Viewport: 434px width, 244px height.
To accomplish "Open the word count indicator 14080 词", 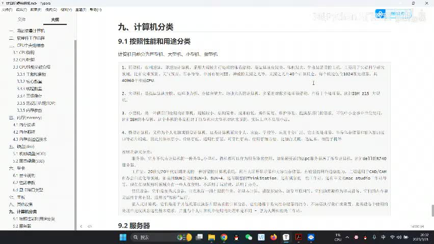I will [x=417, y=226].
